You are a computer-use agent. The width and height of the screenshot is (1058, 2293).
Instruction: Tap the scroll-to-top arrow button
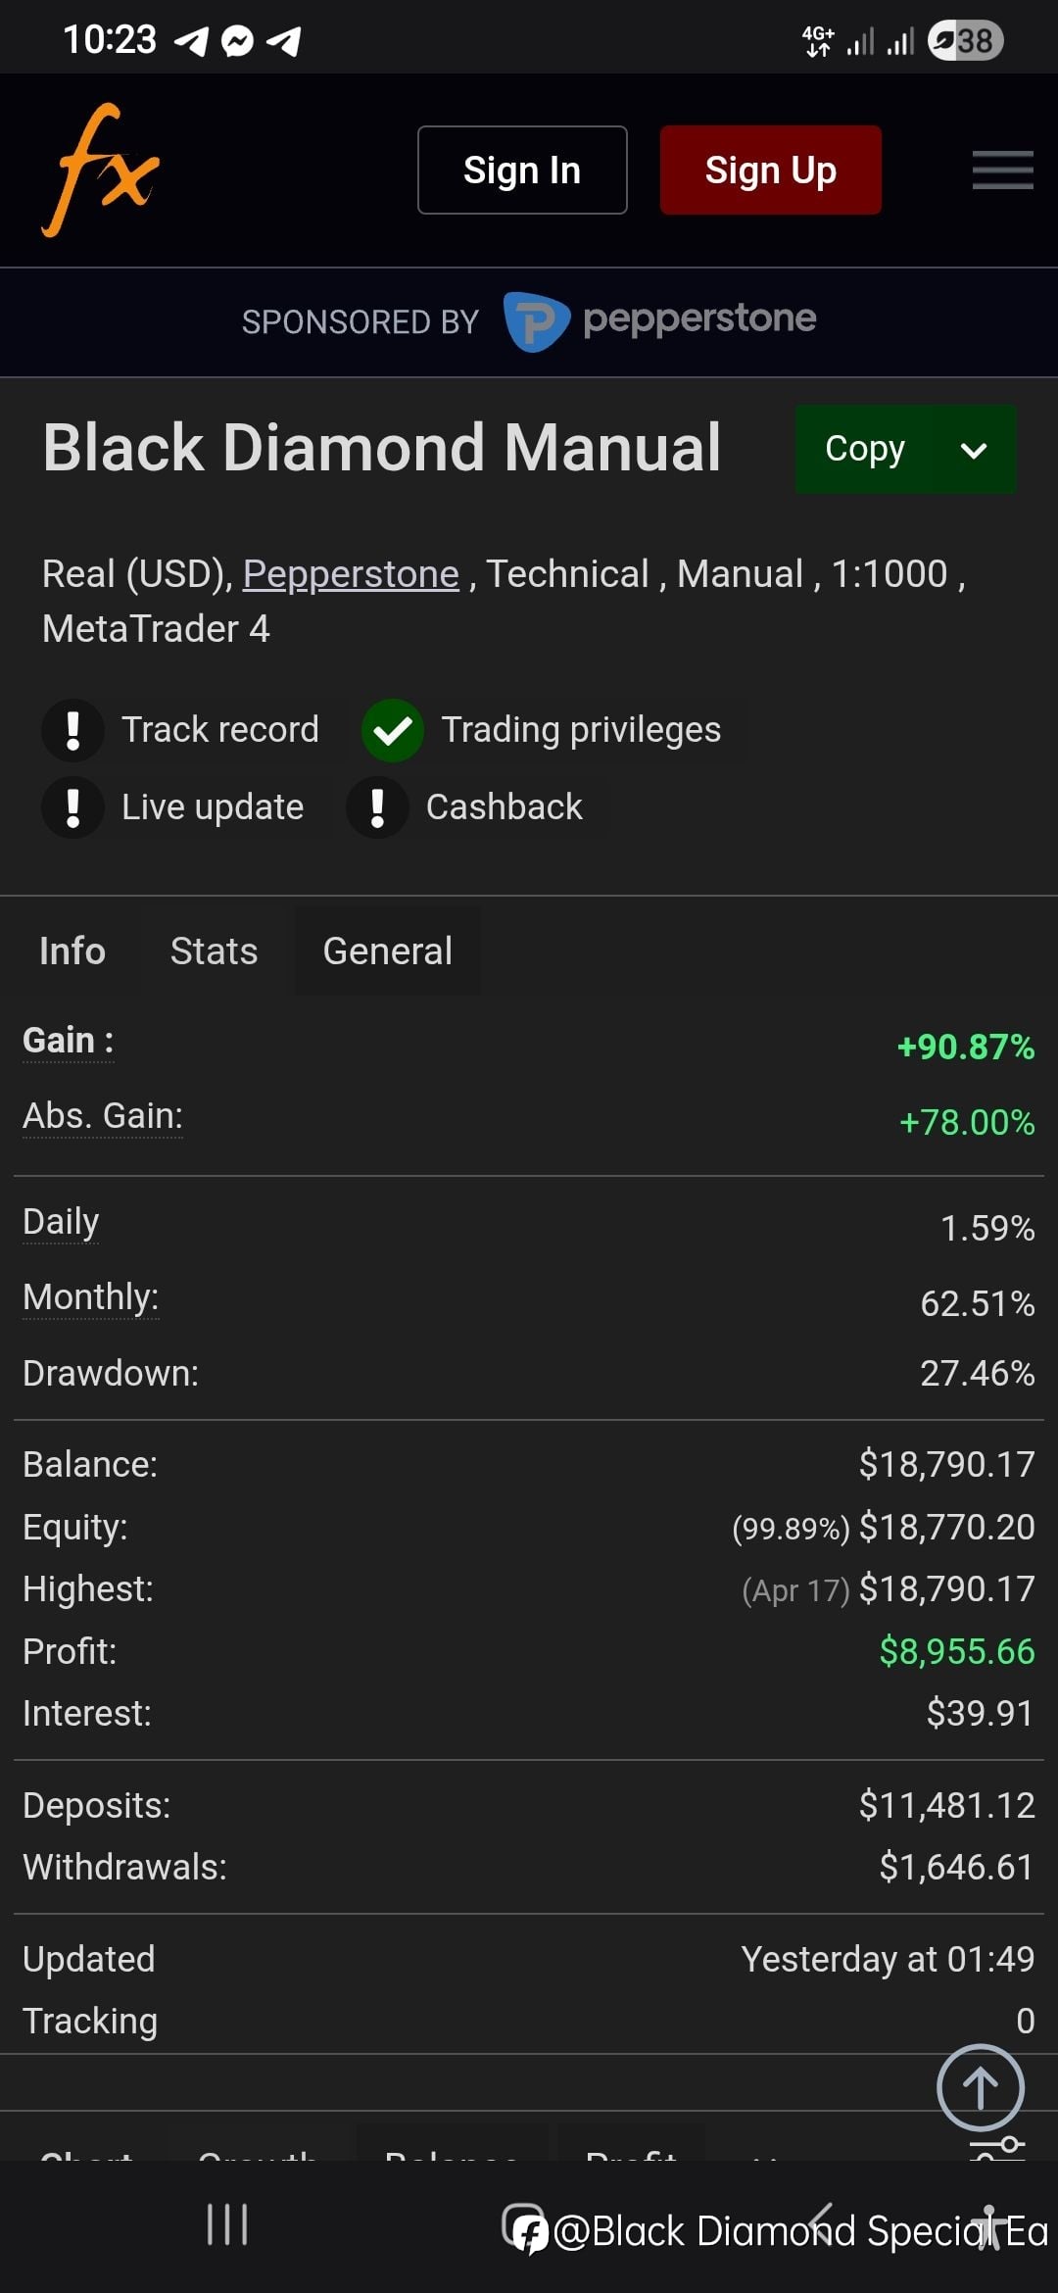click(x=980, y=2087)
